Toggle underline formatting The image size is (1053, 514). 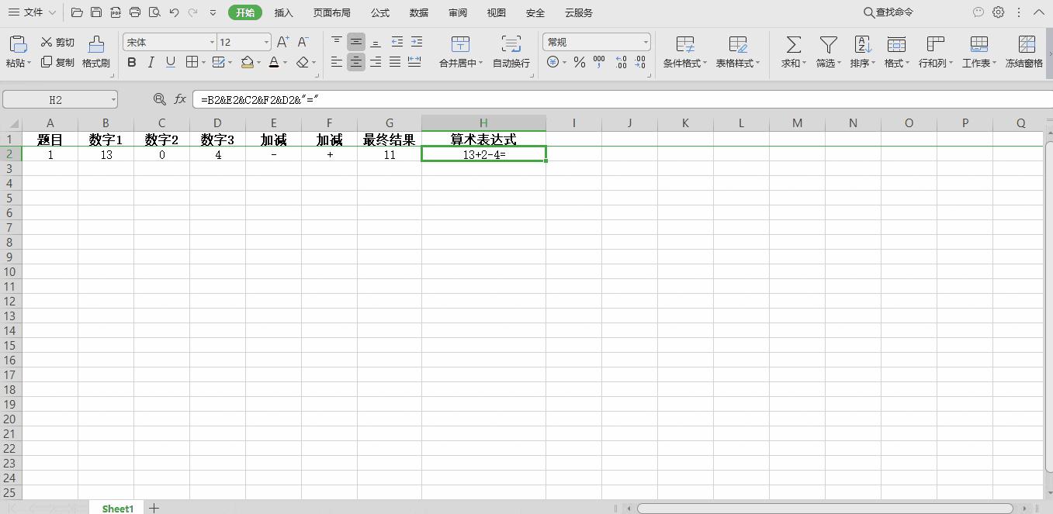tap(169, 63)
